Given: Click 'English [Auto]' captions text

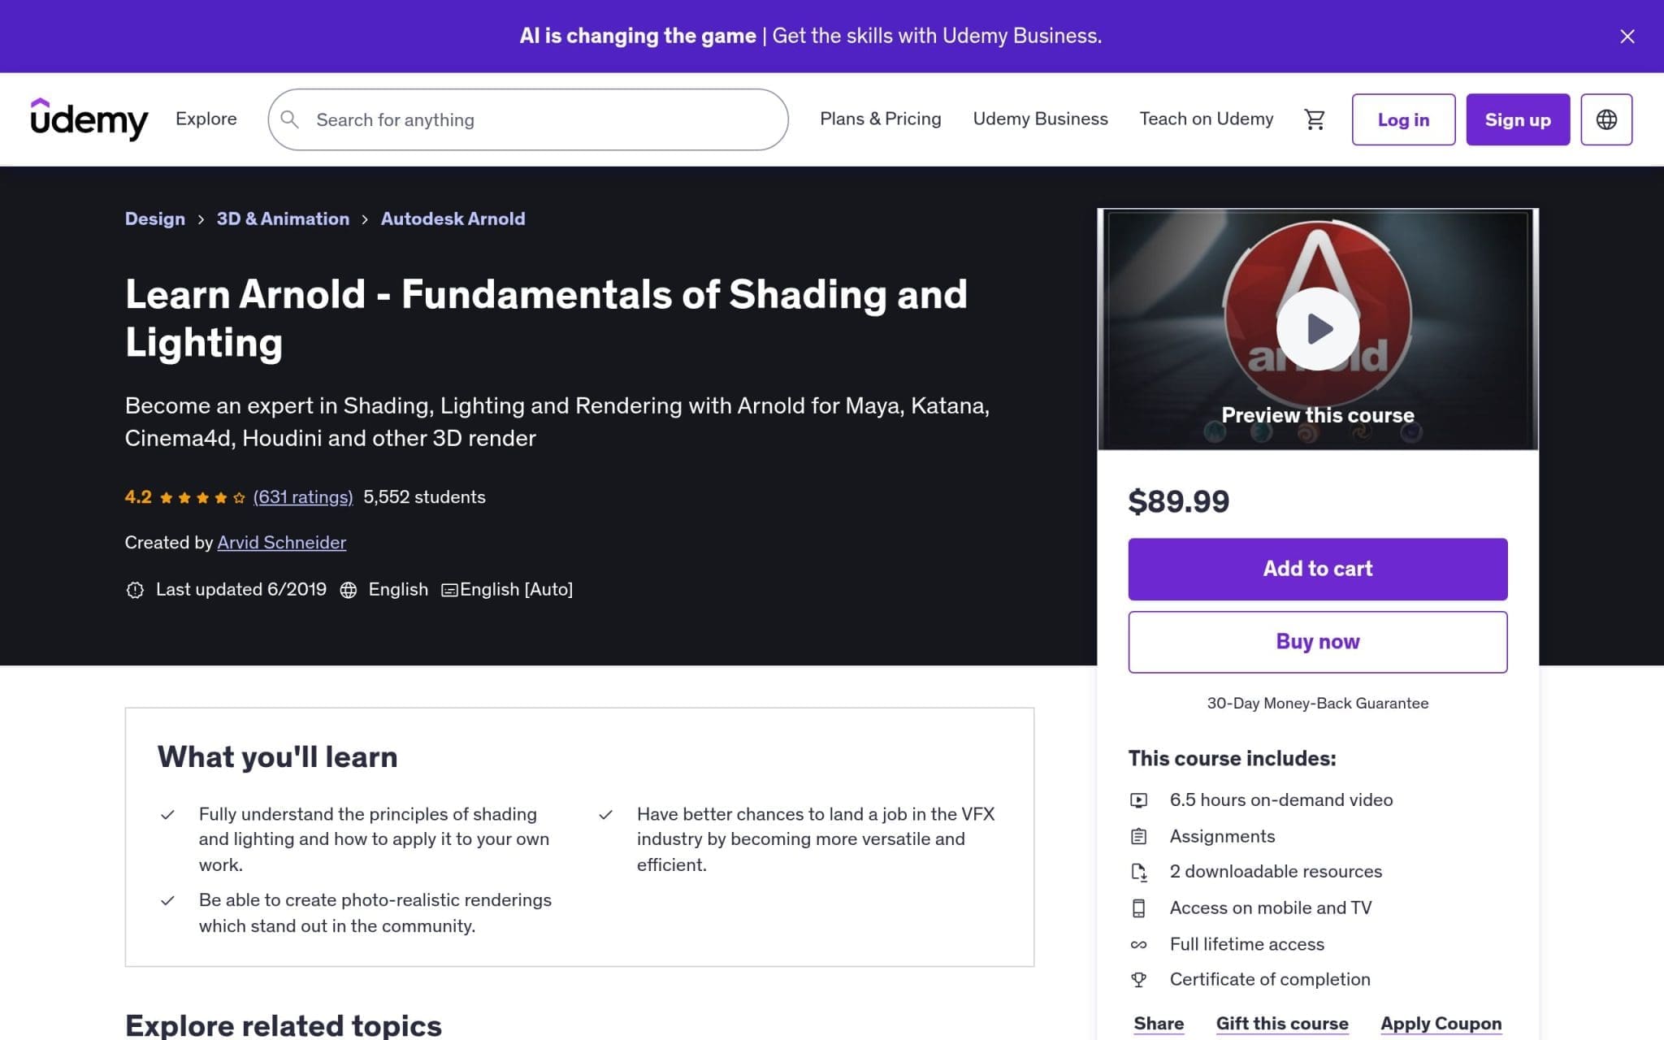Looking at the screenshot, I should pos(516,590).
